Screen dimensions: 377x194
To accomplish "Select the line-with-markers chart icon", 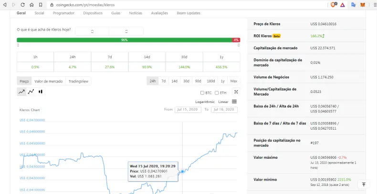I will click(31, 92).
